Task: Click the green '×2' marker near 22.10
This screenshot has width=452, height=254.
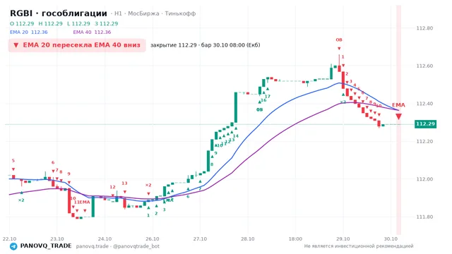Action: point(21,200)
